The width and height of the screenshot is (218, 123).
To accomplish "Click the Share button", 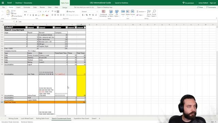I will [200, 7].
